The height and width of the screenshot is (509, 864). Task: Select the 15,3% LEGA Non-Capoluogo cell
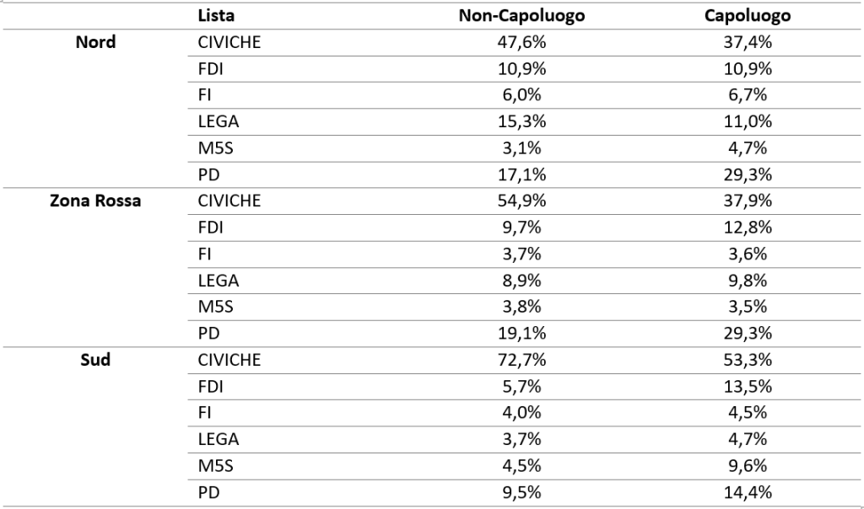coord(521,121)
